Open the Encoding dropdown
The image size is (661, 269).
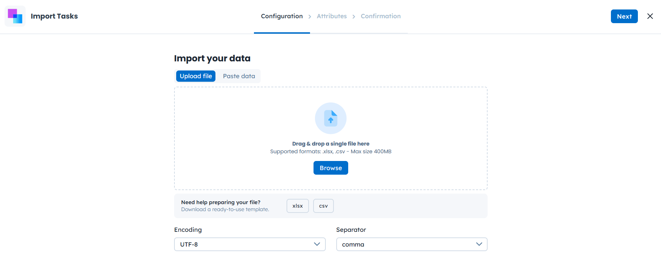tap(245, 244)
